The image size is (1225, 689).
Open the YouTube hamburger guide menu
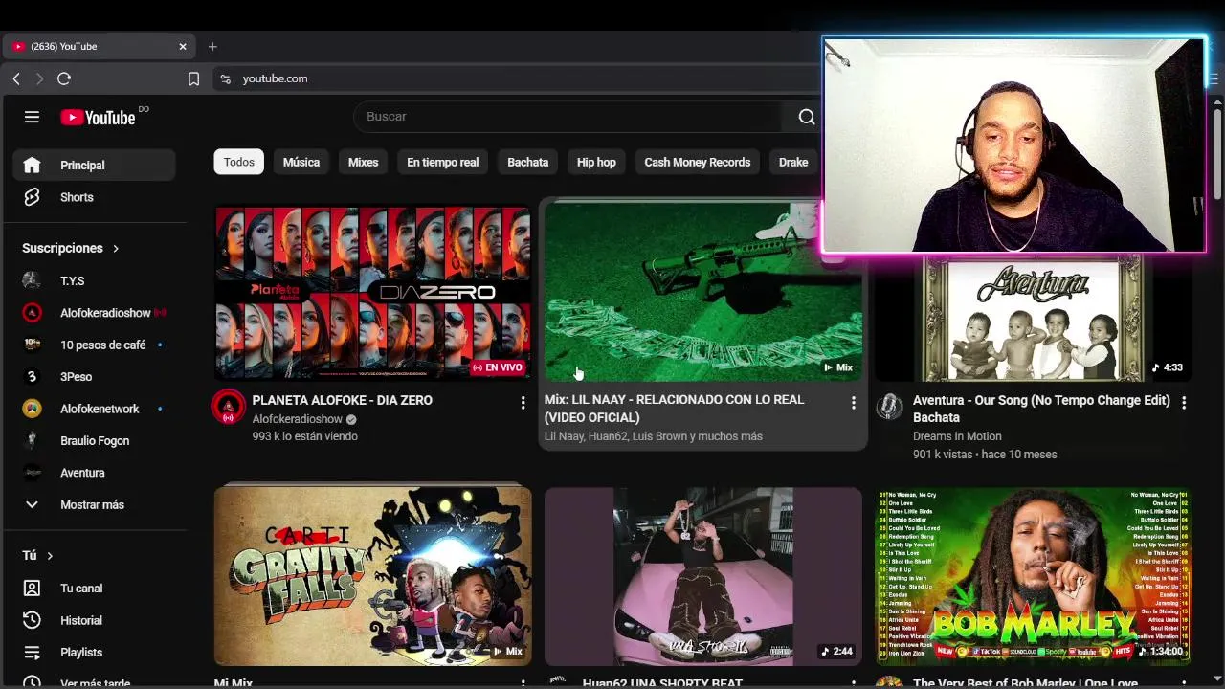pos(32,117)
